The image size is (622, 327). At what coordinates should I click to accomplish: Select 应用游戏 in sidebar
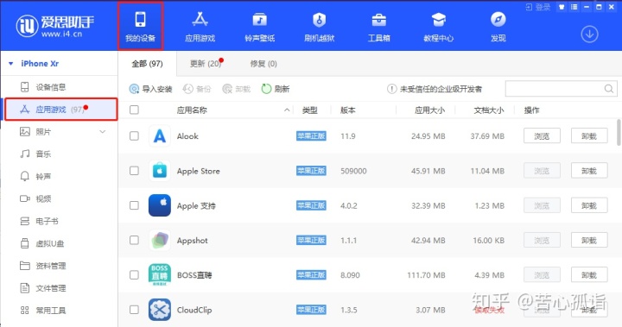[x=61, y=109]
